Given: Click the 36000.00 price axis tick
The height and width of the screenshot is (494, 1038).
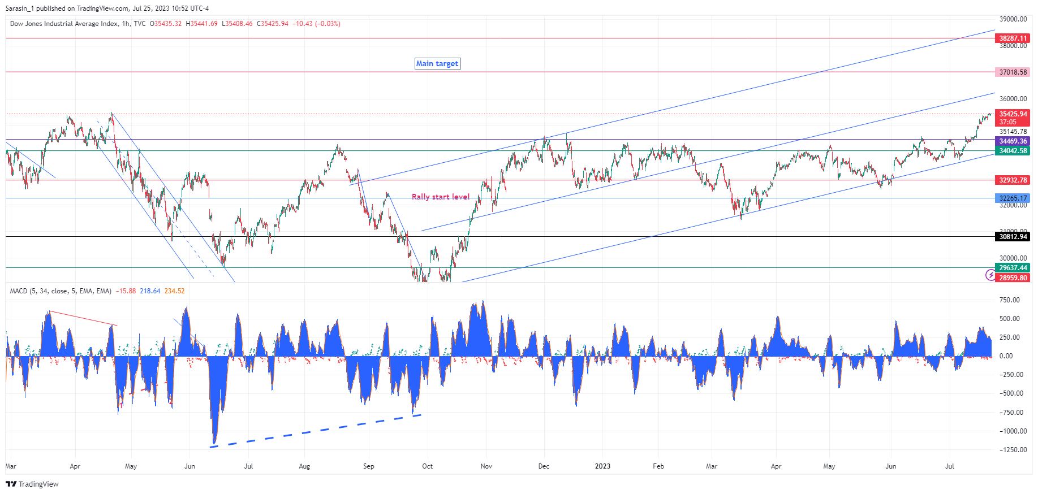Looking at the screenshot, I should click(x=1013, y=99).
